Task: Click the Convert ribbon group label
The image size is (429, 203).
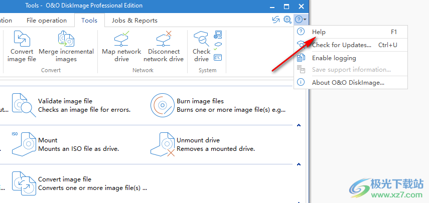Action: pos(51,70)
